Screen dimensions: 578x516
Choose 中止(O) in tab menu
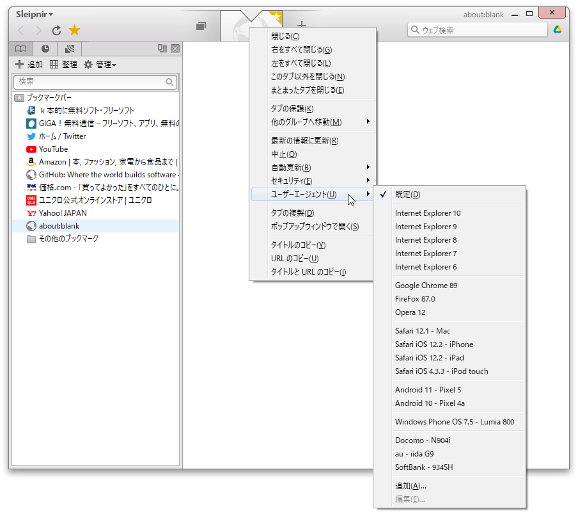point(312,154)
